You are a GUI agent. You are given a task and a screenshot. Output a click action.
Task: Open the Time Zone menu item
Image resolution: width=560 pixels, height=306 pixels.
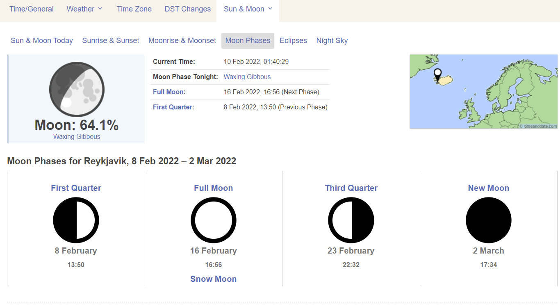(134, 9)
